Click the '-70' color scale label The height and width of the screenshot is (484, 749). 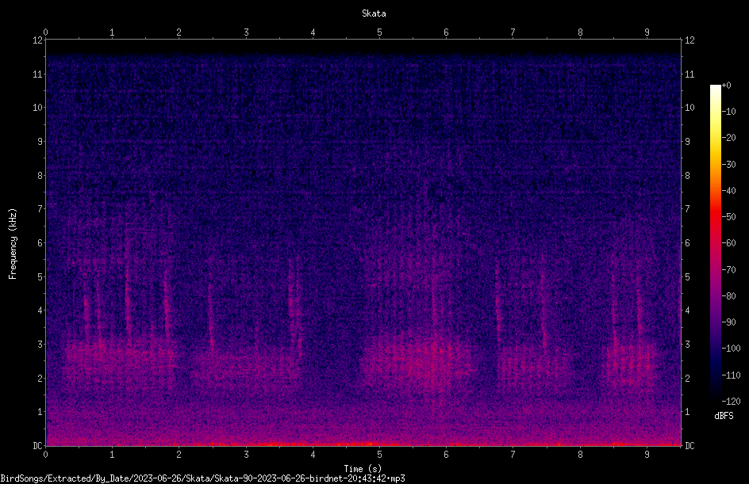click(728, 270)
